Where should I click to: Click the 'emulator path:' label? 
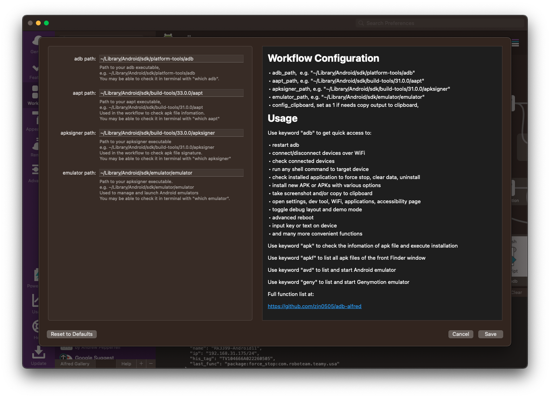pos(79,173)
